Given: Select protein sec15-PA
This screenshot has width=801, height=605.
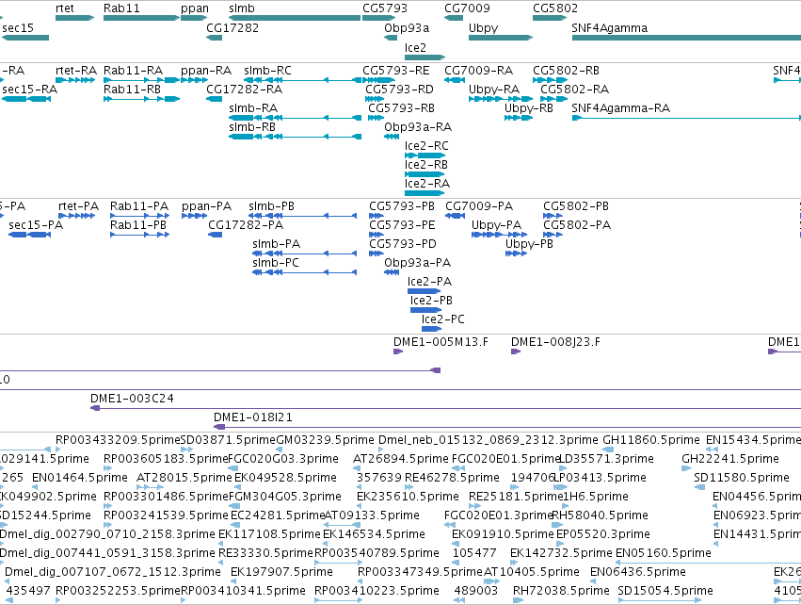Looking at the screenshot, I should tap(29, 235).
